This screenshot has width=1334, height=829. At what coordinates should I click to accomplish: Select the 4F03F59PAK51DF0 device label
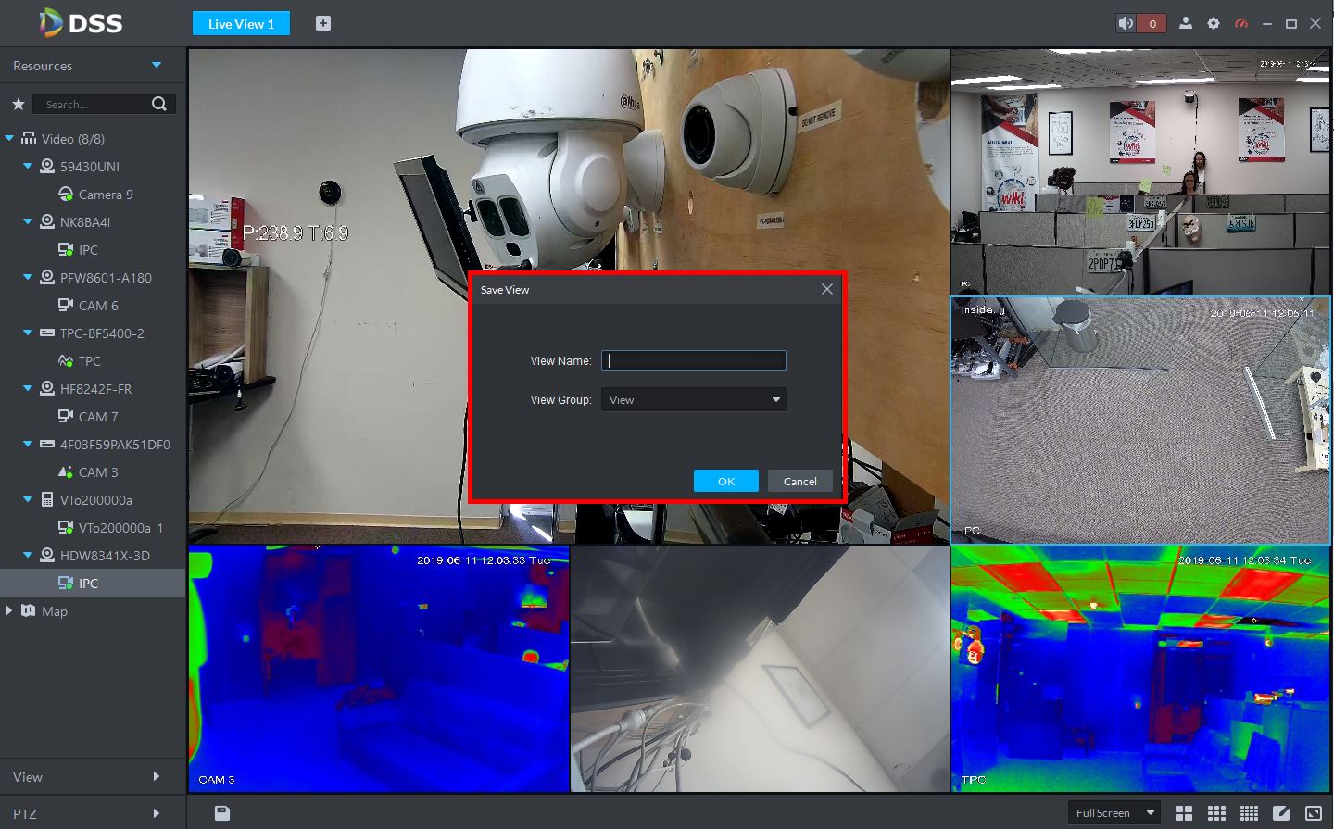[115, 445]
